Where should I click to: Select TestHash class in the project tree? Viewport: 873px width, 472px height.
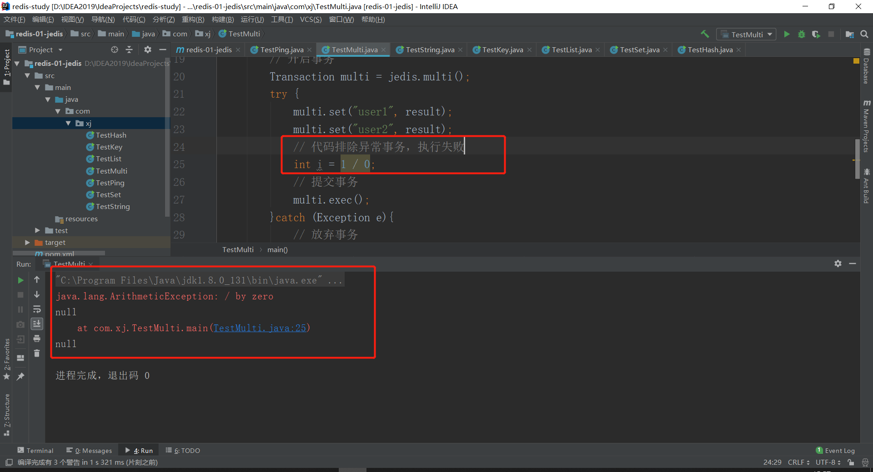(111, 135)
